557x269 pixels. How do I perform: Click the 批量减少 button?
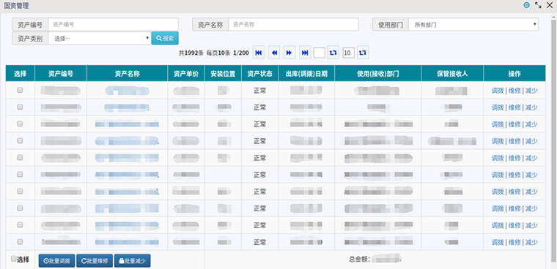pos(133,261)
